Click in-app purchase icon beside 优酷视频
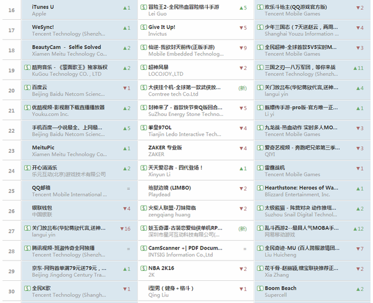This screenshot has width=373, height=303. (x=27, y=107)
